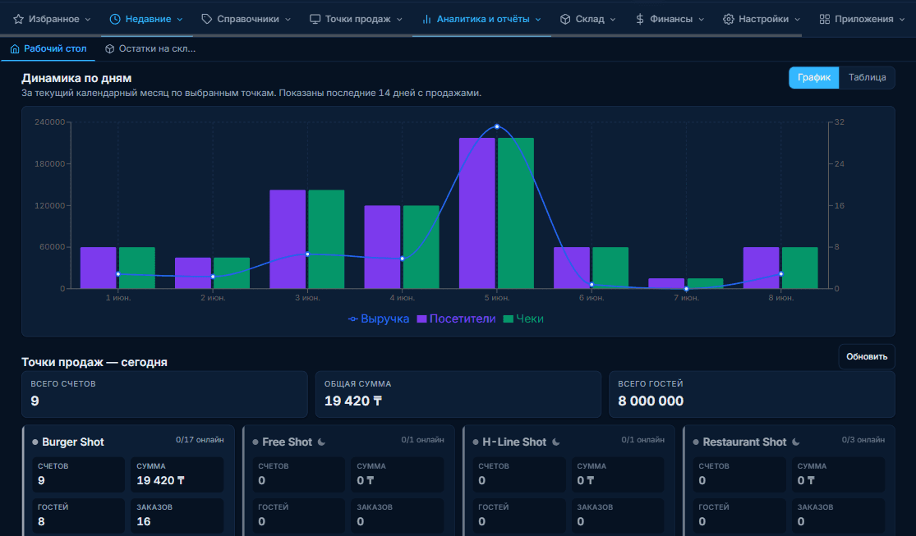
Task: Click the clock icon beside Недавние
Action: (115, 19)
